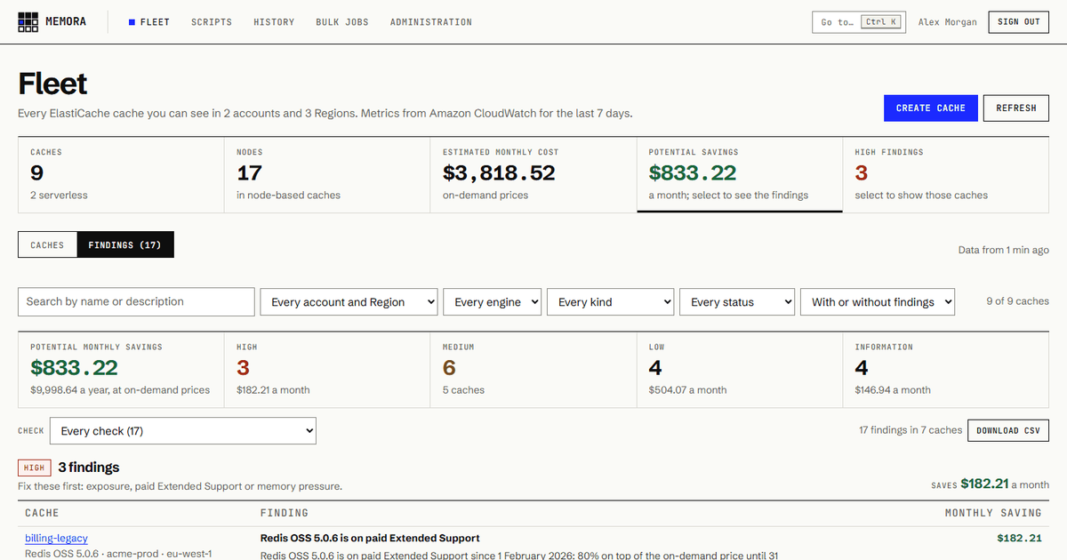Open Bulk Jobs in navigation
This screenshot has width=1067, height=560.
(x=342, y=22)
